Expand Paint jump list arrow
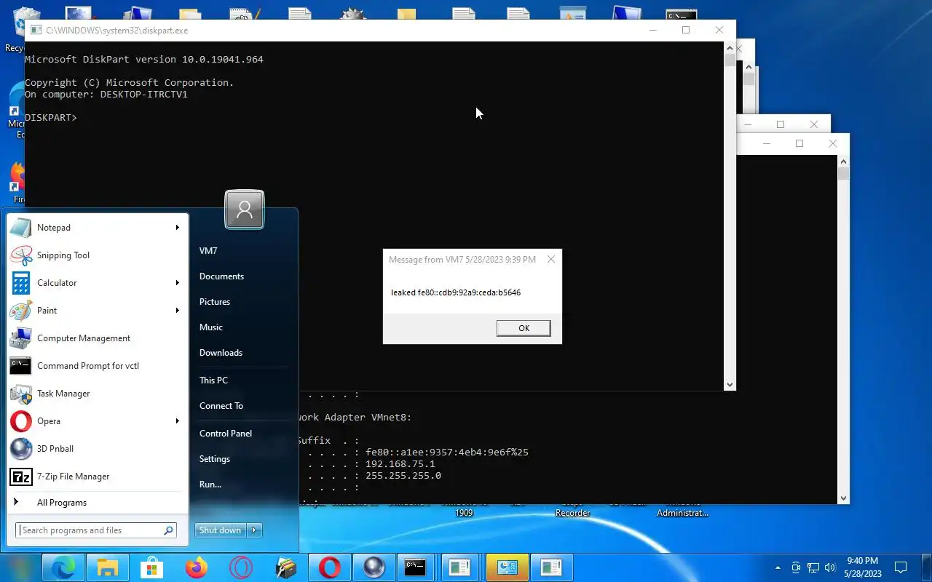The image size is (932, 582). coord(177,311)
